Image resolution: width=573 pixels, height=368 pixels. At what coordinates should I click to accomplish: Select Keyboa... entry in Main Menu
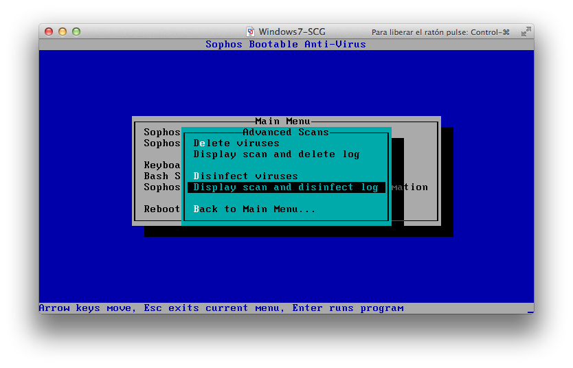162,165
